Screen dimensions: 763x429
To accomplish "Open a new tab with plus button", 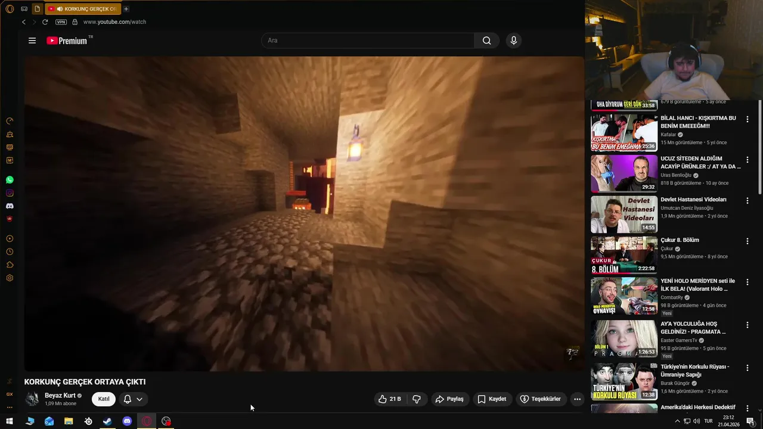I will (126, 9).
